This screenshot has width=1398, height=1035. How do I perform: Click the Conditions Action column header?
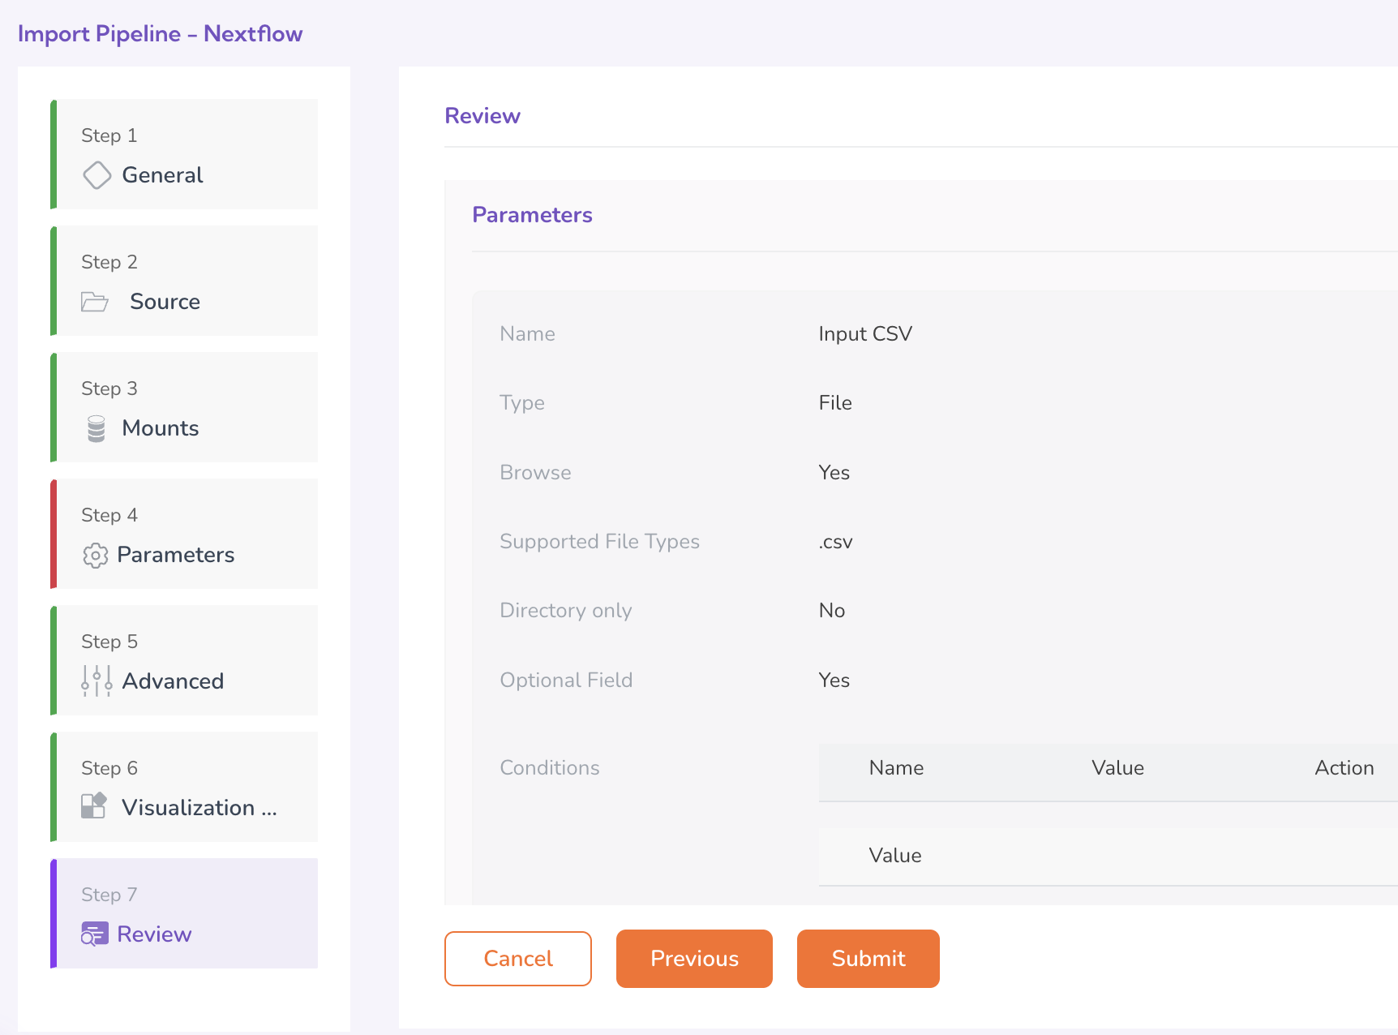(x=1344, y=768)
